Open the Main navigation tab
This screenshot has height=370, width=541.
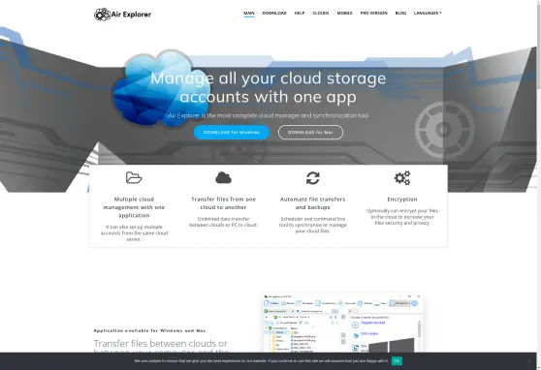(x=249, y=14)
